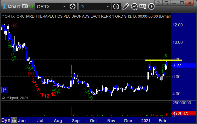Click the Chart window title label
Viewport: 197px width, 124px height.
14,6
